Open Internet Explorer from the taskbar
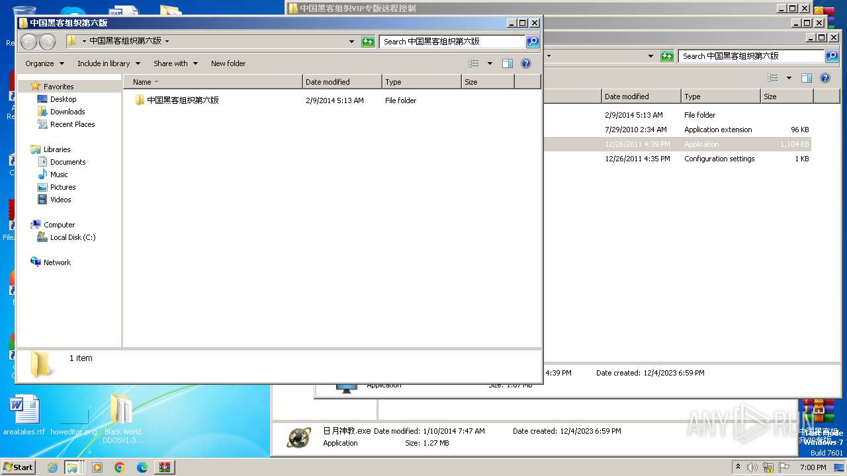Viewport: 847px width, 476px height. [x=52, y=467]
